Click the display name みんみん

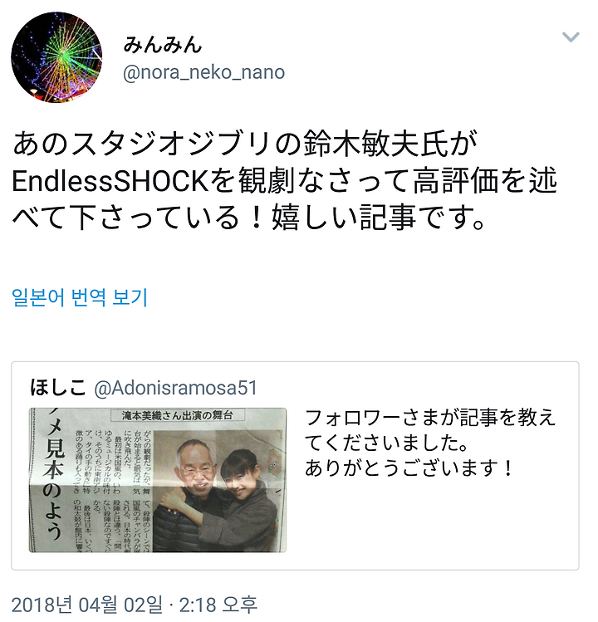coord(163,45)
